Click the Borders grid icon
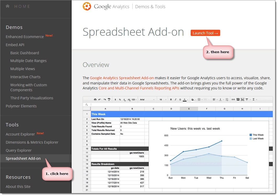 point(199,100)
